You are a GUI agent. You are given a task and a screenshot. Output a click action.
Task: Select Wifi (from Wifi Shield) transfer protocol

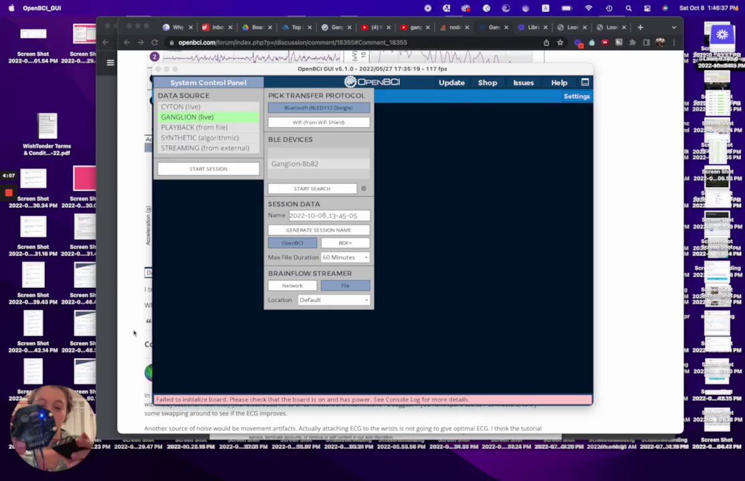click(x=318, y=122)
